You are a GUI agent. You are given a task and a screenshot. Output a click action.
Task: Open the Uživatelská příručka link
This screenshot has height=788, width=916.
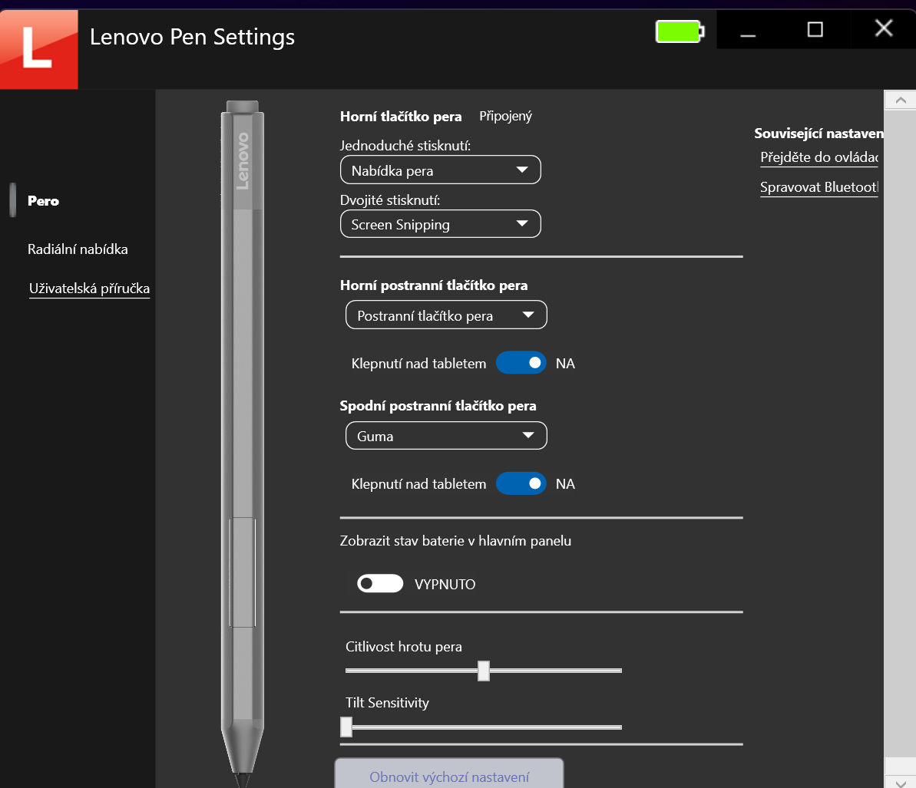pyautogui.click(x=89, y=289)
